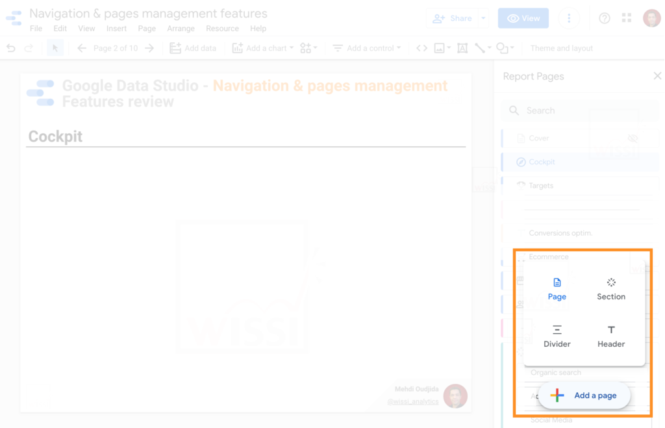Expand the Share options arrow
The height and width of the screenshot is (428, 665).
(x=483, y=18)
